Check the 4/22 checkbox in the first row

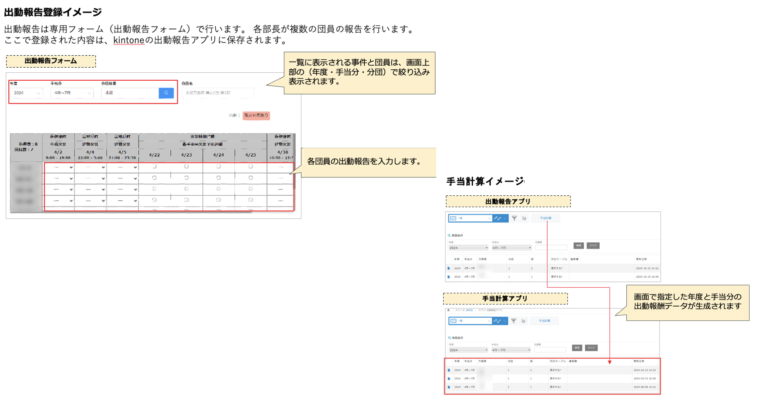tap(154, 167)
